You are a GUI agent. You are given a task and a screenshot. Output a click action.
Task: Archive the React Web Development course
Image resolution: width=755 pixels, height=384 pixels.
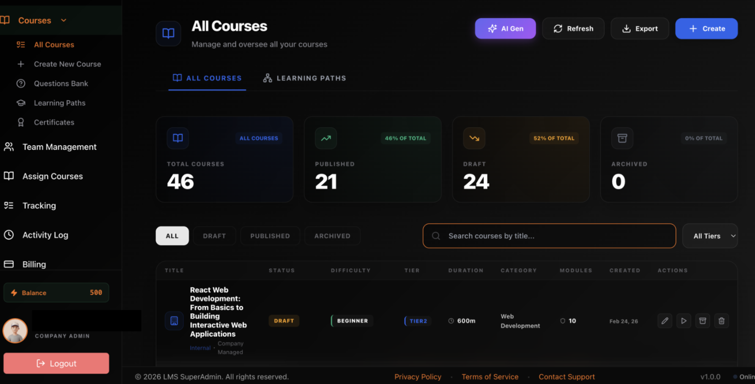[x=702, y=320]
